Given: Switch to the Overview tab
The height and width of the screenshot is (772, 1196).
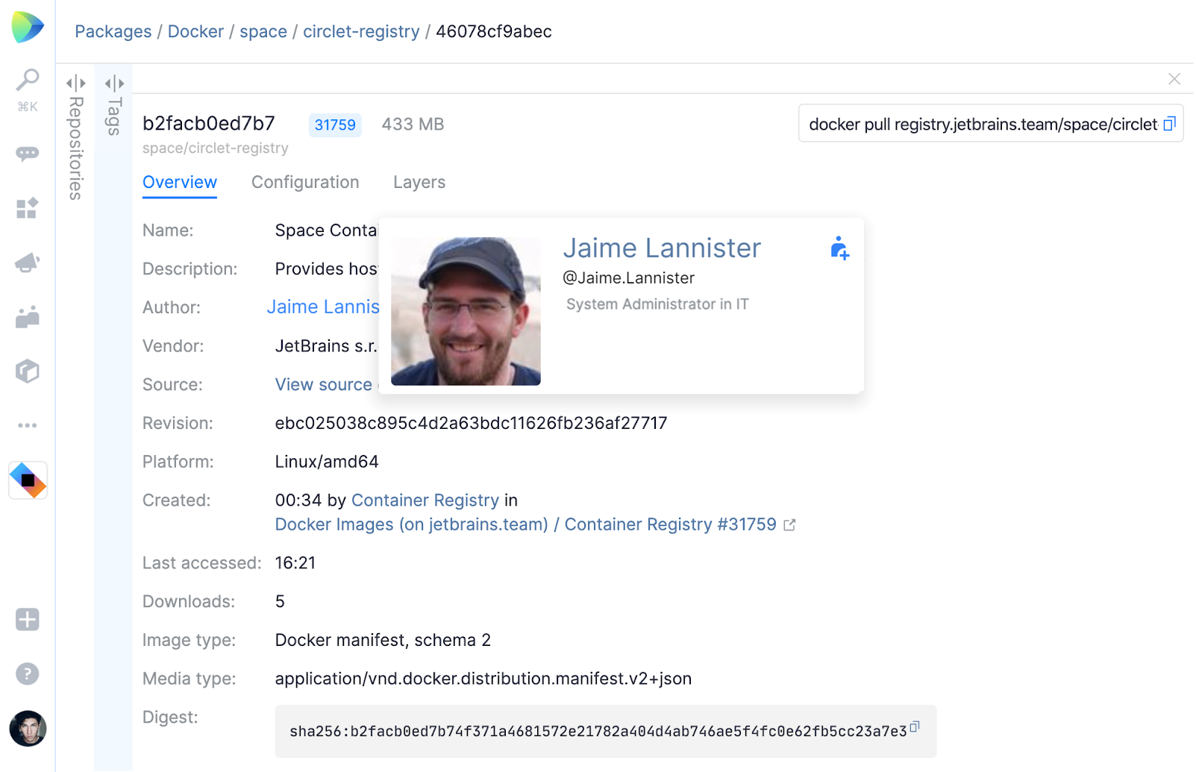Looking at the screenshot, I should click(x=180, y=182).
